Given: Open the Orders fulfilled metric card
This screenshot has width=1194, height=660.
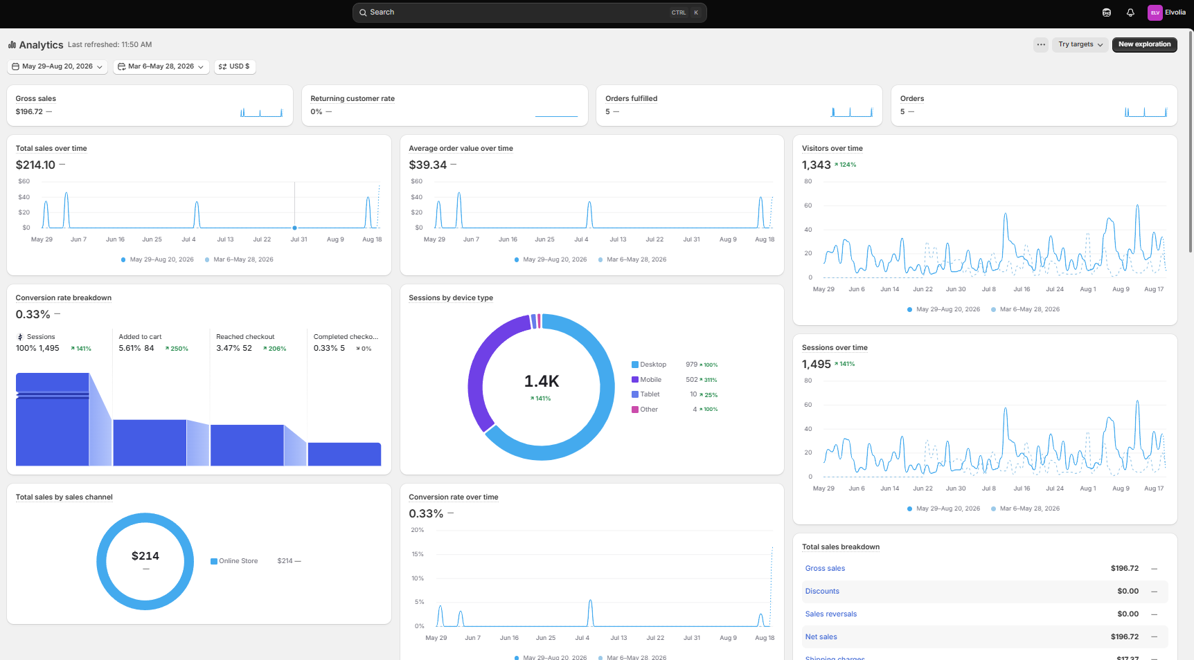Looking at the screenshot, I should point(739,105).
